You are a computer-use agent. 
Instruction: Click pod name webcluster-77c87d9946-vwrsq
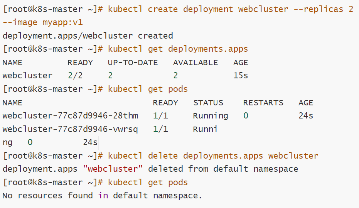(x=70, y=129)
